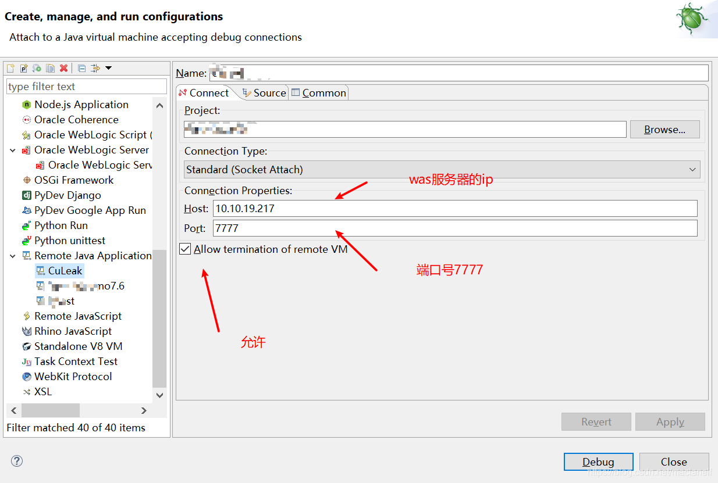This screenshot has height=483, width=718.
Task: Click the Browse... project button
Action: click(x=664, y=130)
